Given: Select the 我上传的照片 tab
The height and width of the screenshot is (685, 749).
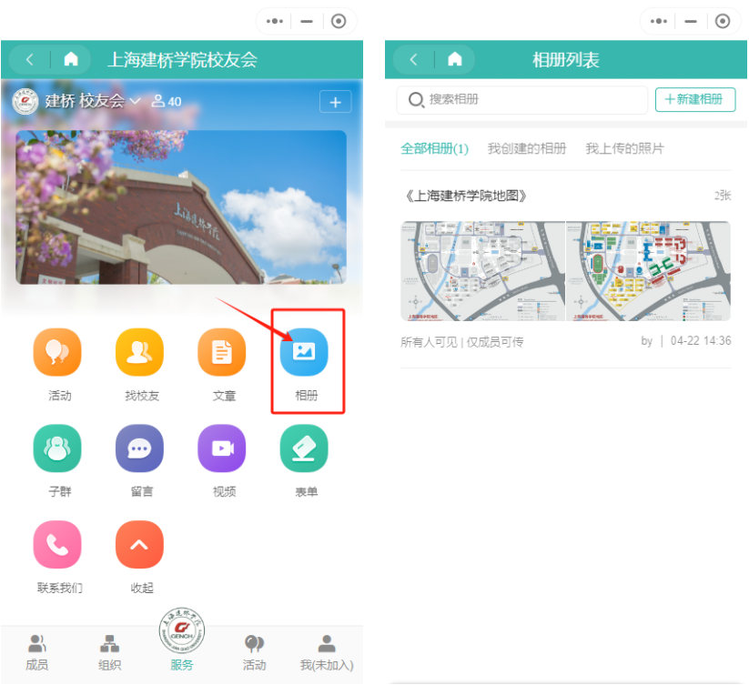Looking at the screenshot, I should pyautogui.click(x=625, y=149).
